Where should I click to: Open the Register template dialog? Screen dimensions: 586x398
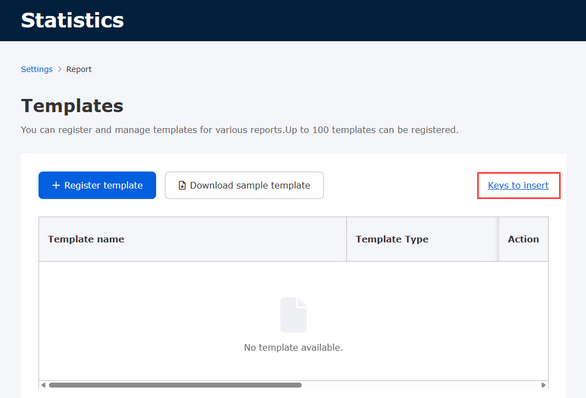pyautogui.click(x=97, y=185)
